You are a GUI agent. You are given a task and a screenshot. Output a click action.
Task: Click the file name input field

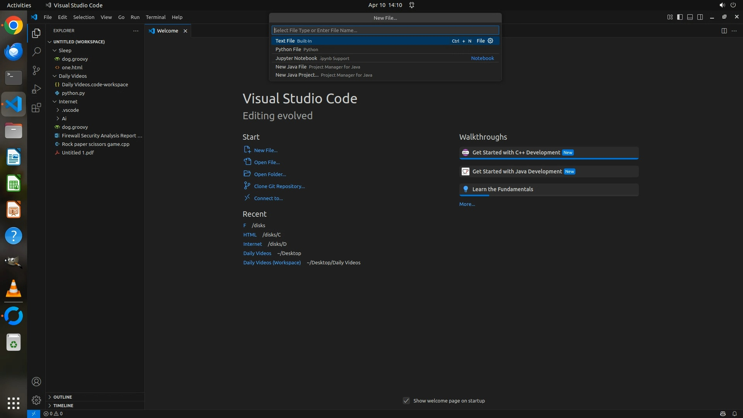click(x=385, y=30)
